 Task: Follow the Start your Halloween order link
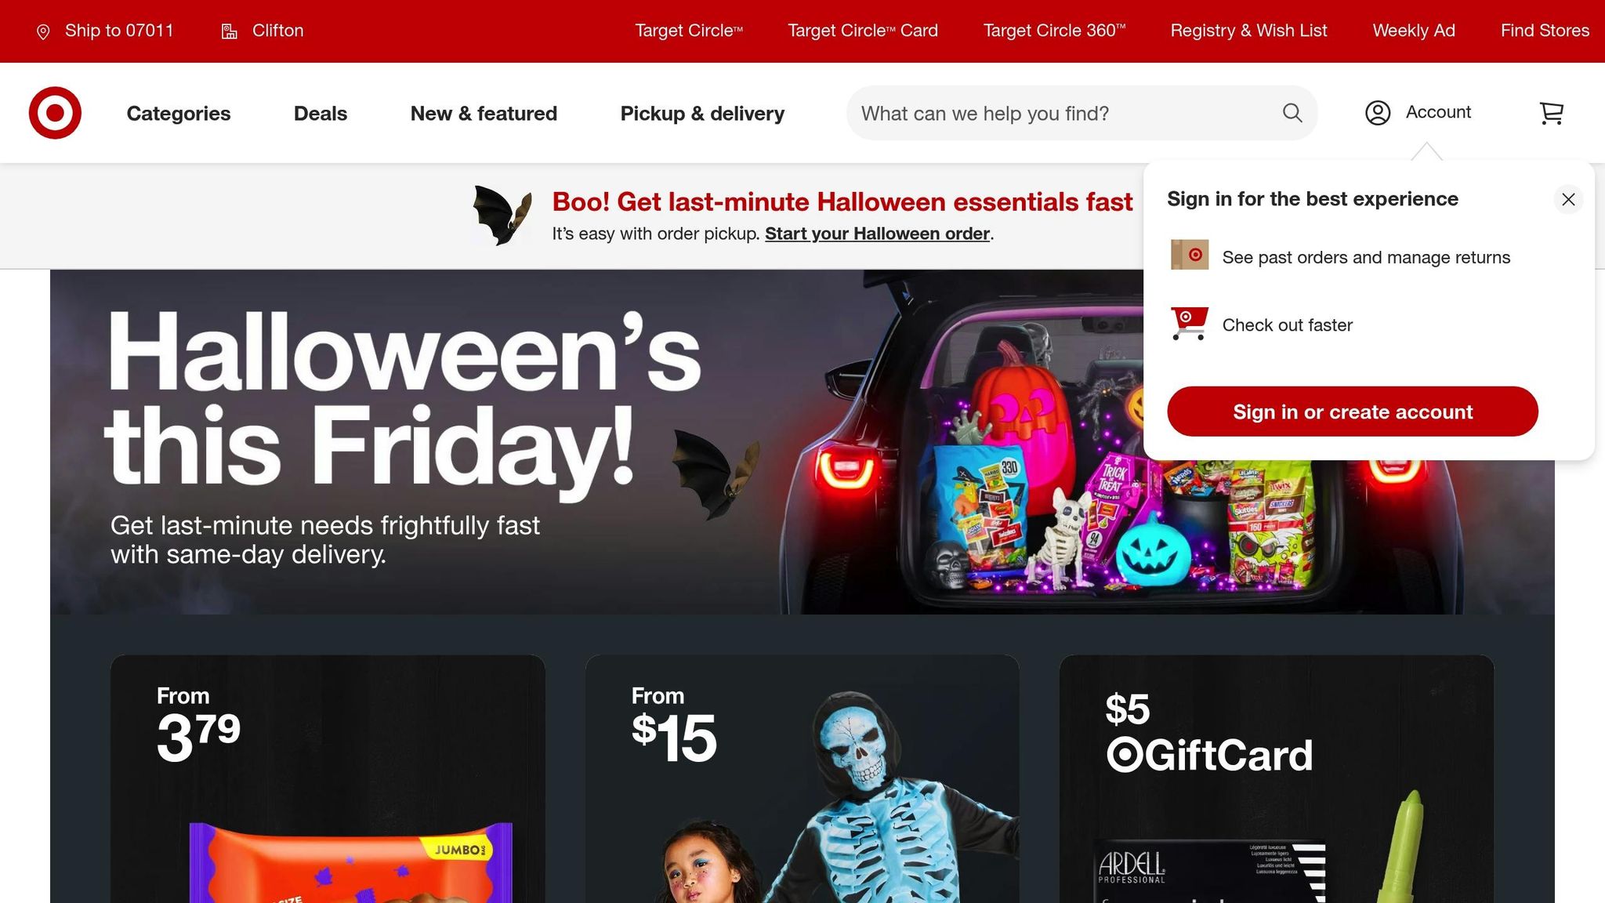click(877, 234)
